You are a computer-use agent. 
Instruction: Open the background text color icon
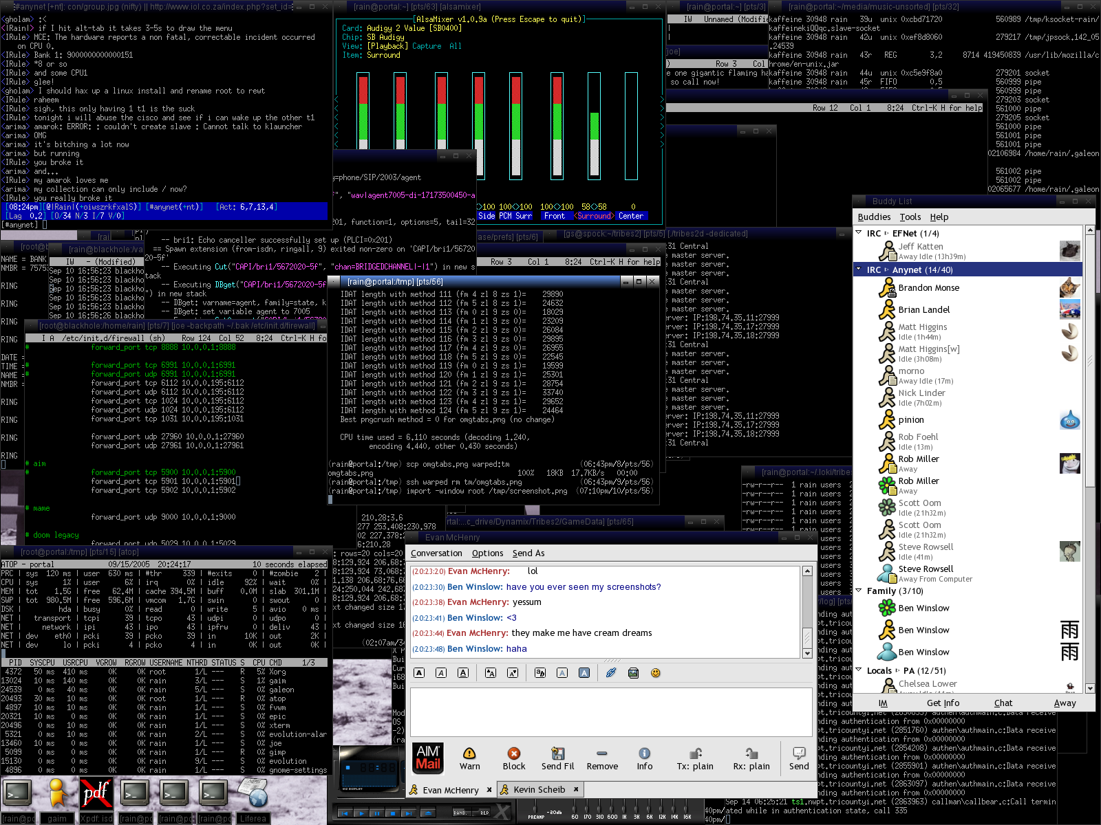584,673
